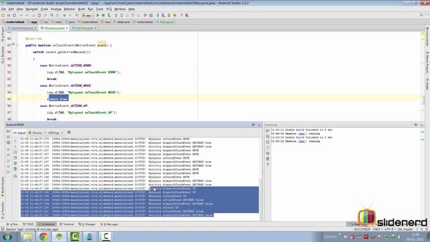
Task: Close the MyLayout.java editor tab
Action: tap(67, 28)
